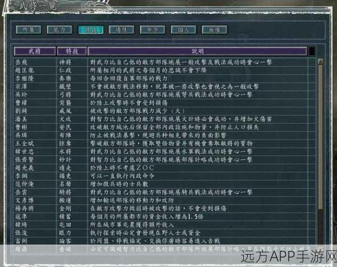The height and width of the screenshot is (267, 337).
Task: Click the 眼力 skill cell
Action: pos(65,233)
